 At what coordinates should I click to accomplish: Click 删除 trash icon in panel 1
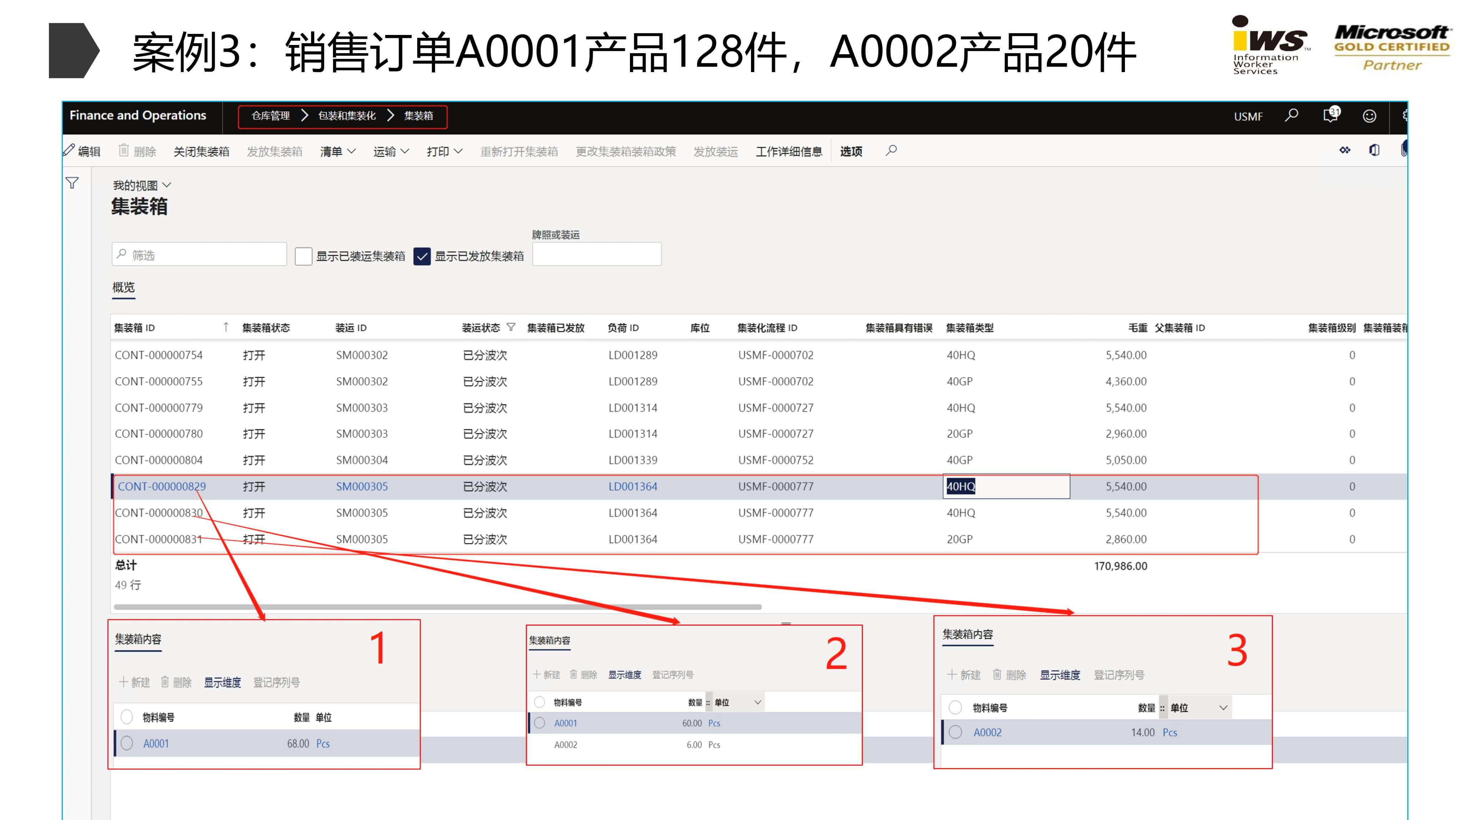point(165,681)
